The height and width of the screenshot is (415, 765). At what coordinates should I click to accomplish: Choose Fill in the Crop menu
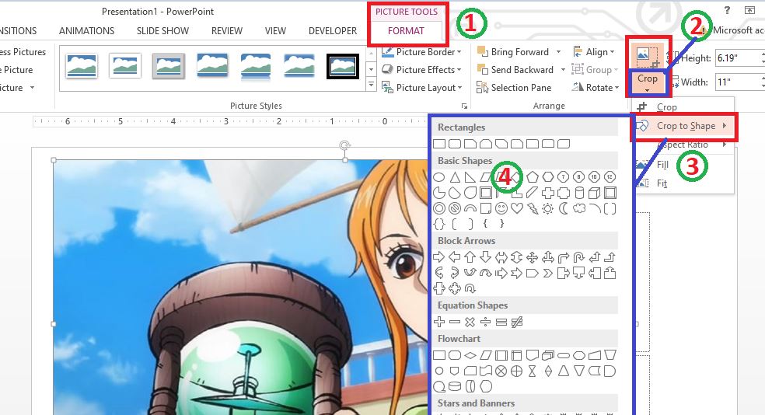coord(662,164)
